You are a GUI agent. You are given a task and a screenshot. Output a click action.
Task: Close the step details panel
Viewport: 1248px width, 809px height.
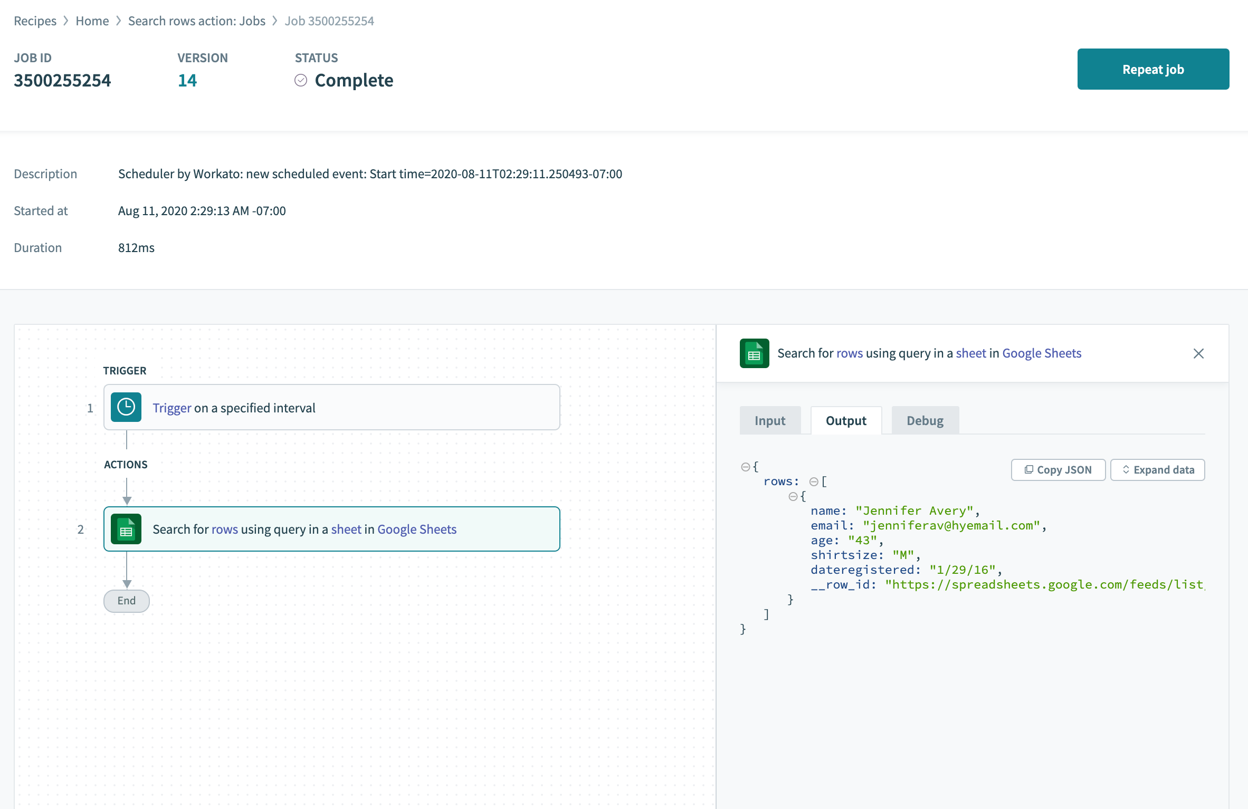1198,353
